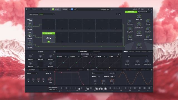Image resolution: width=178 pixels, height=100 pixels.
Task: Toggle the STRIKE curve enable dot
Action: tap(58, 56)
